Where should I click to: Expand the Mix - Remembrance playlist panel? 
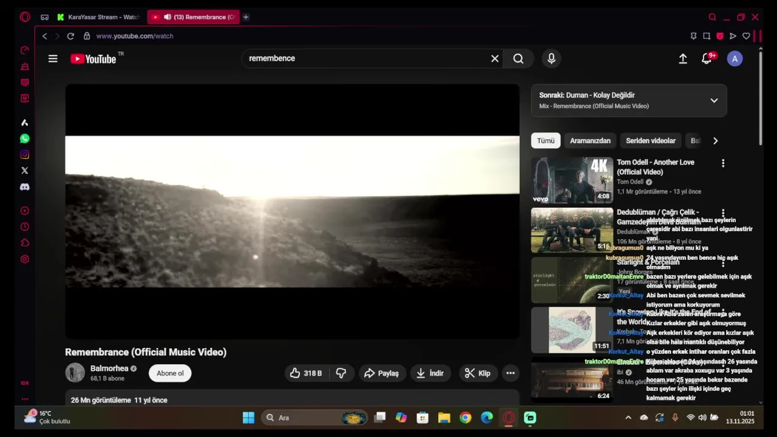714,100
